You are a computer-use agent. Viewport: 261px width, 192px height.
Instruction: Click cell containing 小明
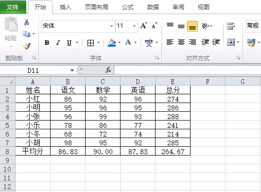click(33, 107)
